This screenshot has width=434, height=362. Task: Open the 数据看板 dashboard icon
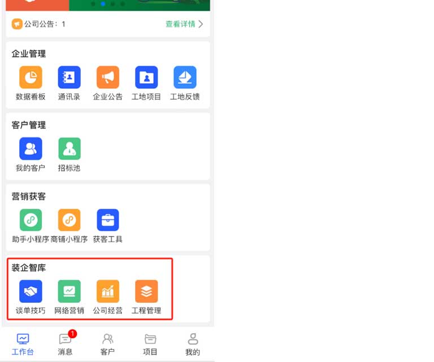point(31,77)
